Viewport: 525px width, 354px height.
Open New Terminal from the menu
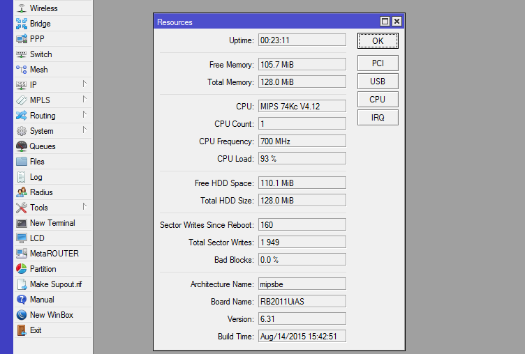[52, 223]
